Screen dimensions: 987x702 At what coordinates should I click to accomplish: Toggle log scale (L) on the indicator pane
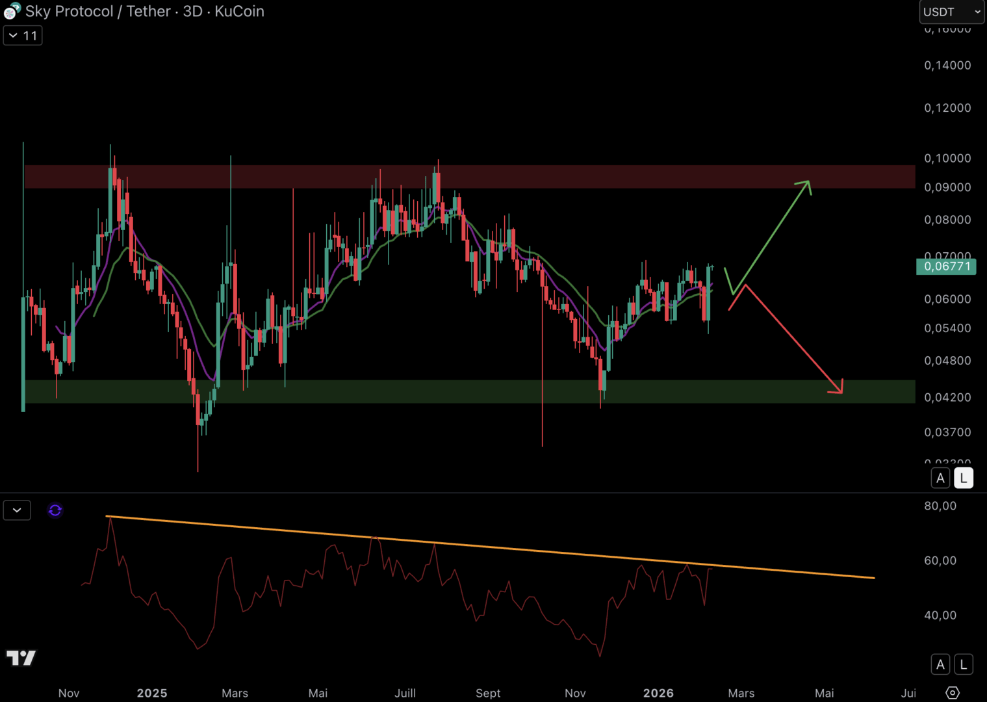[x=964, y=664]
